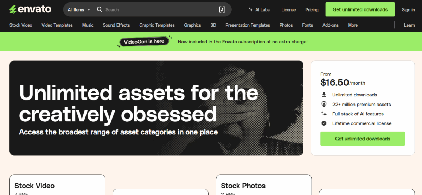Click Sign in
This screenshot has width=422, height=195.
pos(408,10)
